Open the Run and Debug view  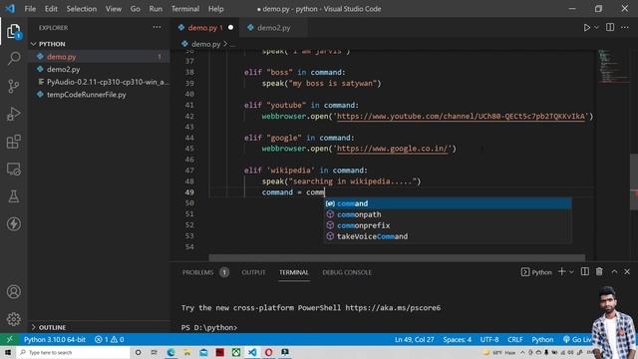point(13,114)
